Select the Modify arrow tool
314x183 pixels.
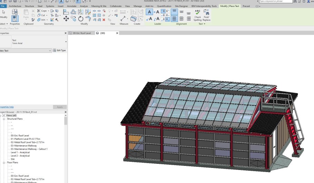[3, 14]
